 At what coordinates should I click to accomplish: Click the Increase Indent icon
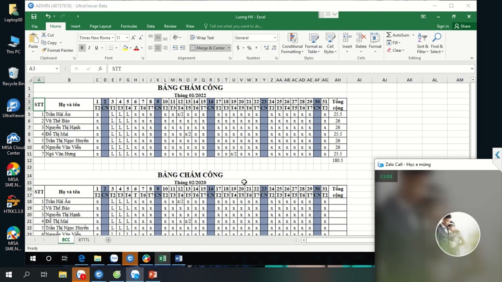tap(183, 48)
